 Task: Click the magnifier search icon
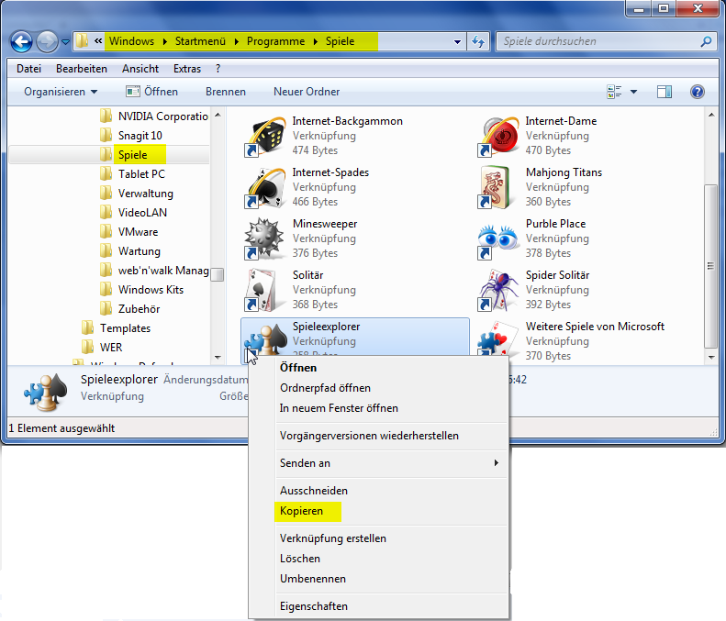tap(706, 41)
